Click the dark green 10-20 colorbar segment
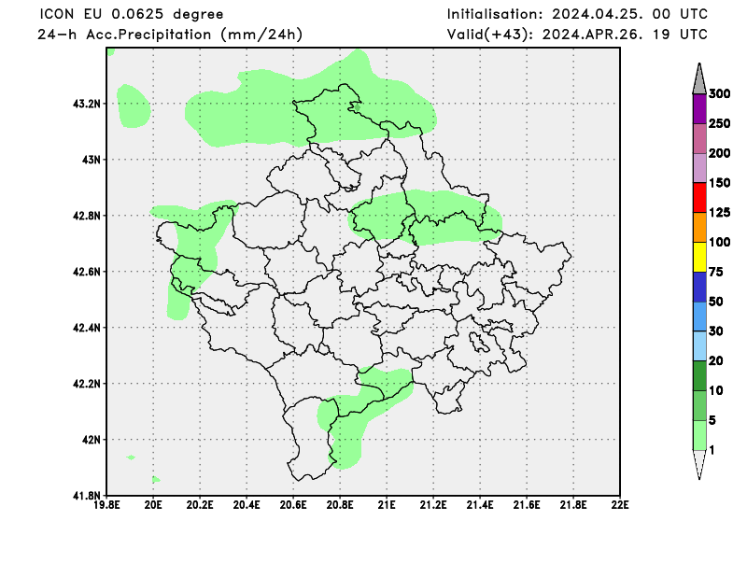Viewport: 747px width, 577px height. [699, 376]
